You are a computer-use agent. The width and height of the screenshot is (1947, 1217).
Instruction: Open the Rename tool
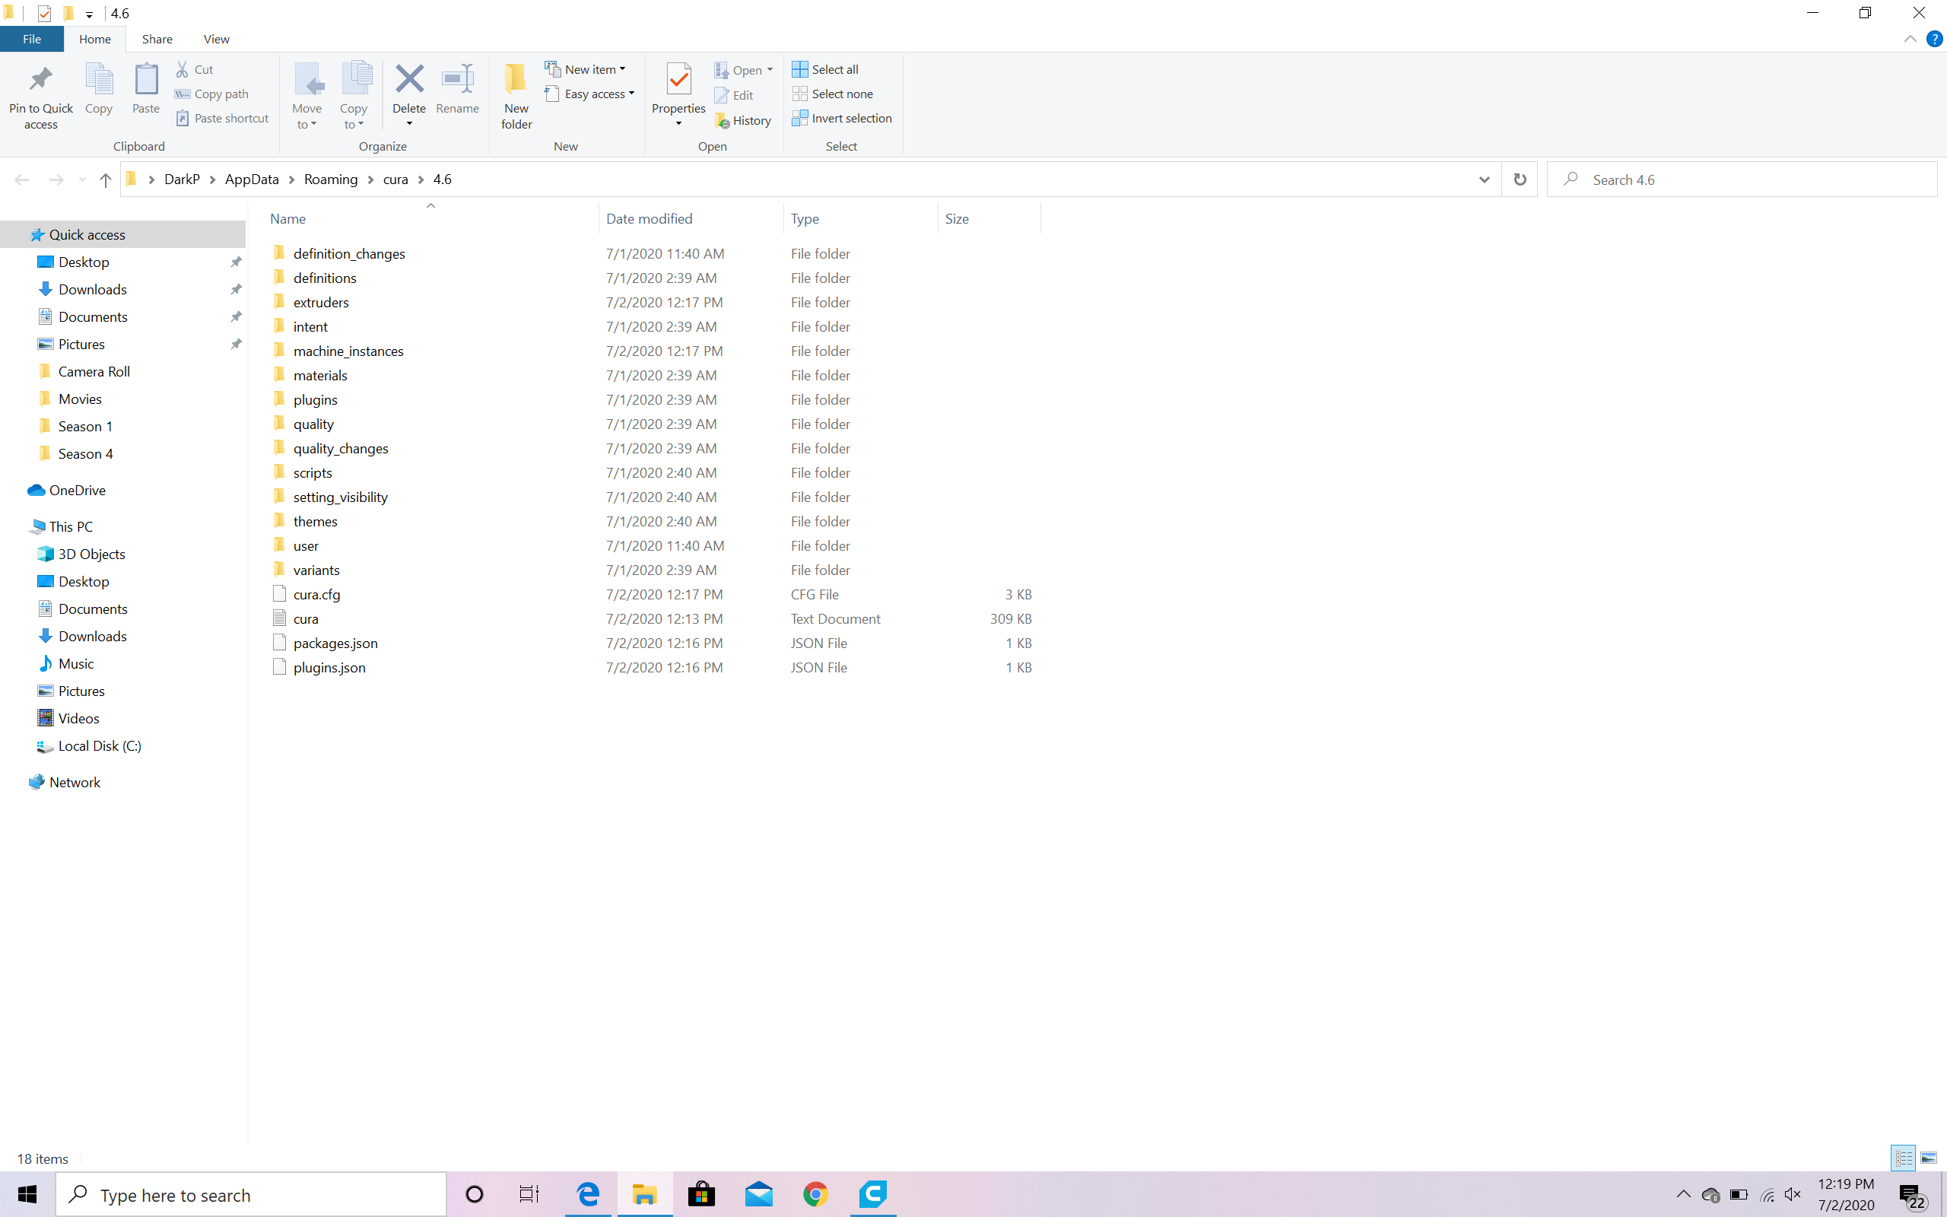pos(457,93)
